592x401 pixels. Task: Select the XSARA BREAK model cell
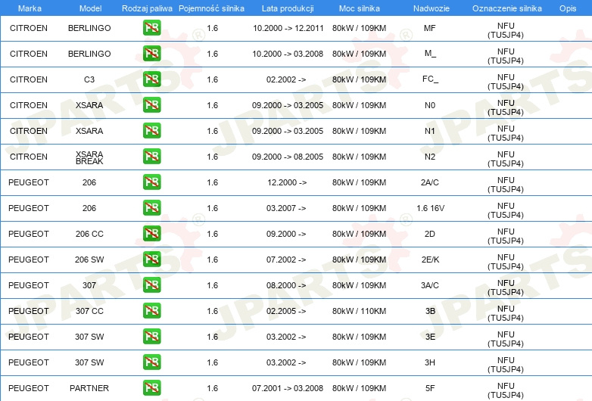[89, 157]
